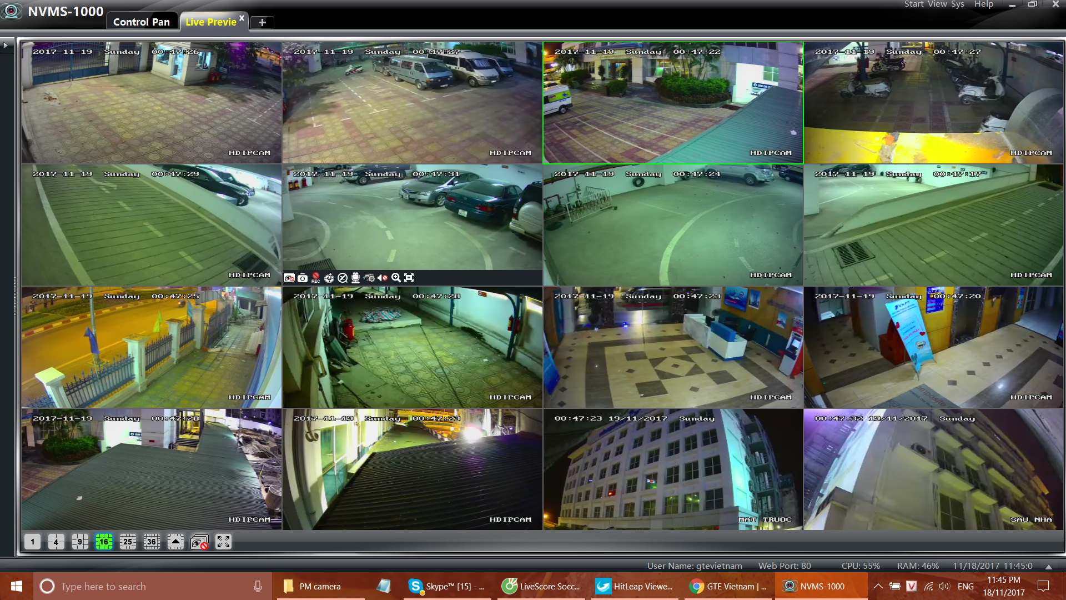This screenshot has width=1066, height=600.
Task: Click the microphone talk icon in the video toolbar
Action: (x=356, y=277)
